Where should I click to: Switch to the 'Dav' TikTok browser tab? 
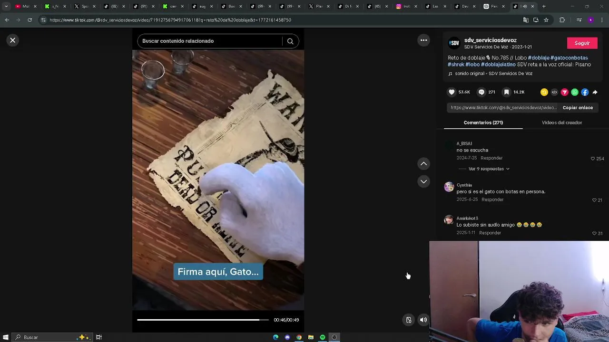[464, 7]
